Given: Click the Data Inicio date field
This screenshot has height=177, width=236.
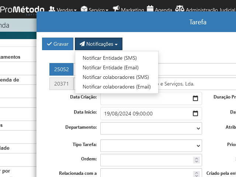Looking at the screenshot, I should (146, 114).
